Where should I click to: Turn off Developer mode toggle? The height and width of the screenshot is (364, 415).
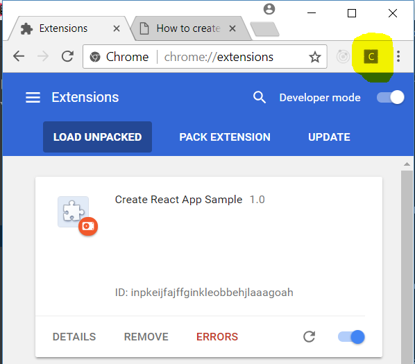[391, 98]
